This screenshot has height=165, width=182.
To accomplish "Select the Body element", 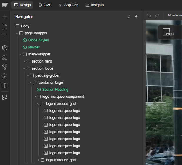I will point(25,26).
